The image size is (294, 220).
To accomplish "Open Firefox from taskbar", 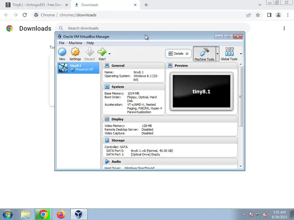I will point(61,214).
